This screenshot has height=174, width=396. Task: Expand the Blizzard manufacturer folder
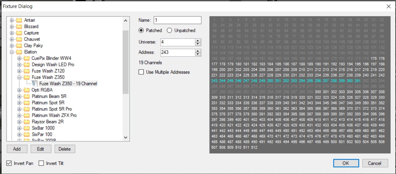tap(12, 27)
